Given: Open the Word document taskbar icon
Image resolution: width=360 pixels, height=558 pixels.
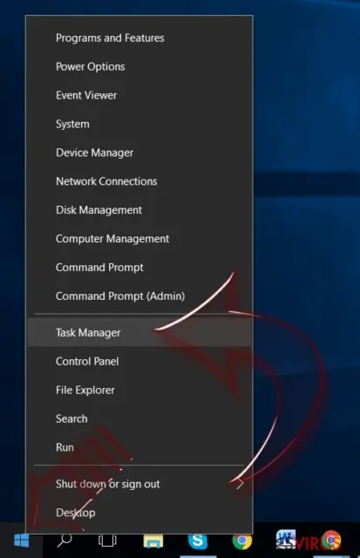Looking at the screenshot, I should point(287,540).
